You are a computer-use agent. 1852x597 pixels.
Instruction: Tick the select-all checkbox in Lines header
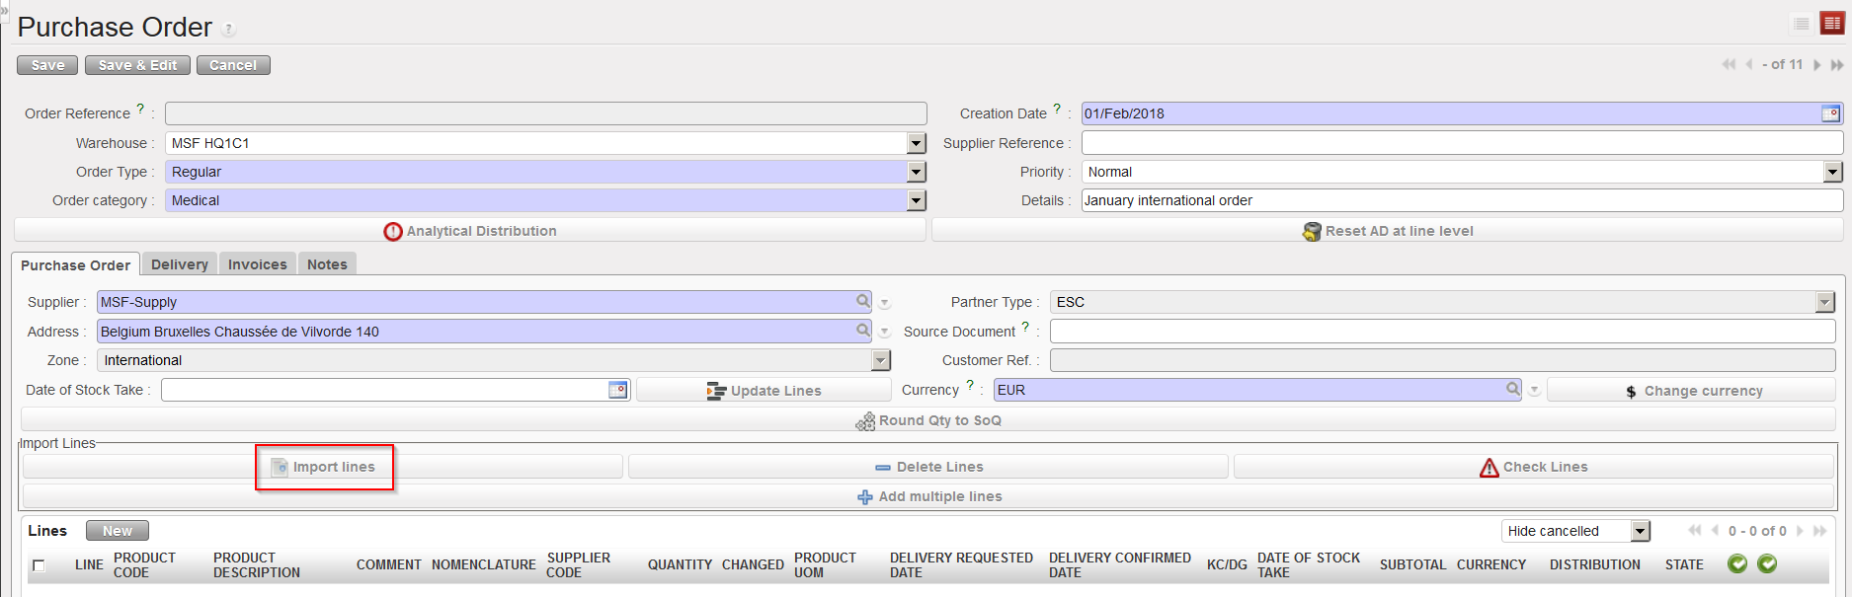click(39, 565)
